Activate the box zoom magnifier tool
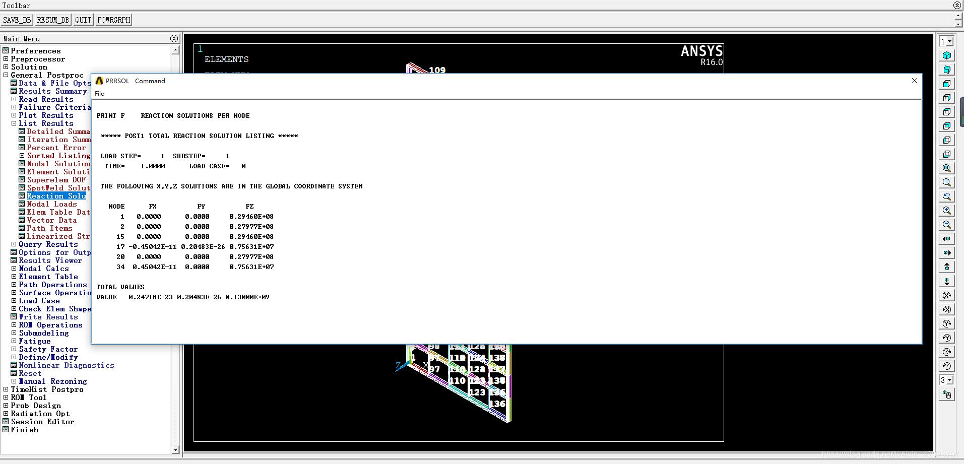Screen dimensions: 964x464 pyautogui.click(x=946, y=182)
